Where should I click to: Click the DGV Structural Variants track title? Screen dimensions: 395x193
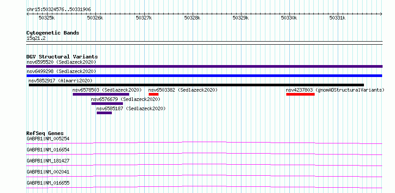click(x=62, y=57)
